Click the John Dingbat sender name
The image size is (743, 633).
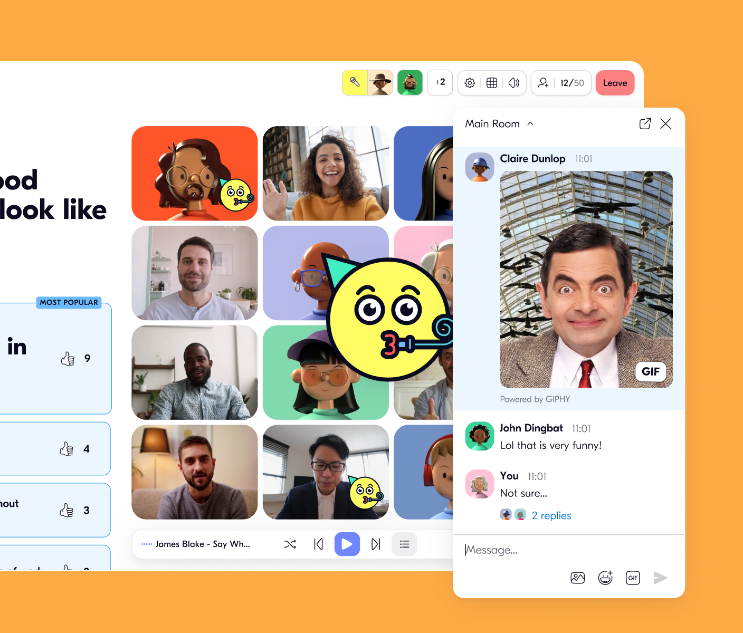pyautogui.click(x=531, y=428)
